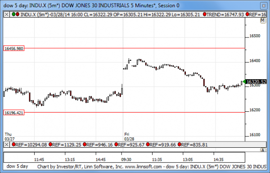Click the M button at top of price scale

point(263,21)
